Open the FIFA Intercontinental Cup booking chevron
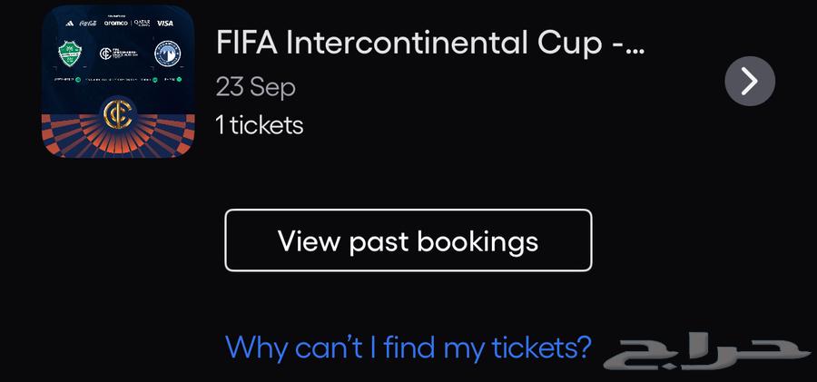 (x=750, y=82)
